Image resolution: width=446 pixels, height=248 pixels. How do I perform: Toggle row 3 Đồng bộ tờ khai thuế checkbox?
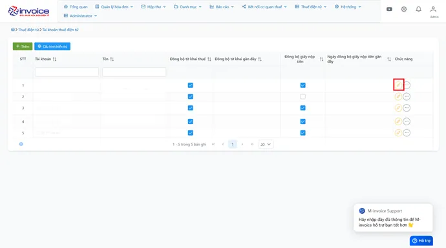pos(190,108)
